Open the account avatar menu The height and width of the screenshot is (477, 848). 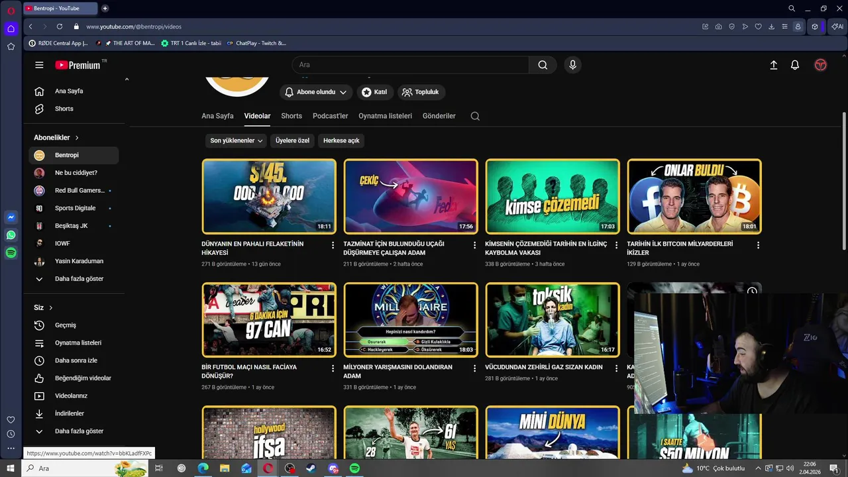[x=821, y=65]
